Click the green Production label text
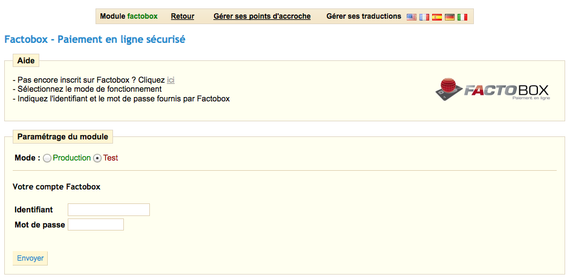The width and height of the screenshot is (570, 280). pos(72,157)
